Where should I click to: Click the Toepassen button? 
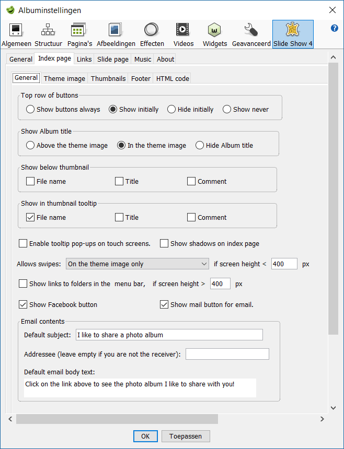pos(186,436)
